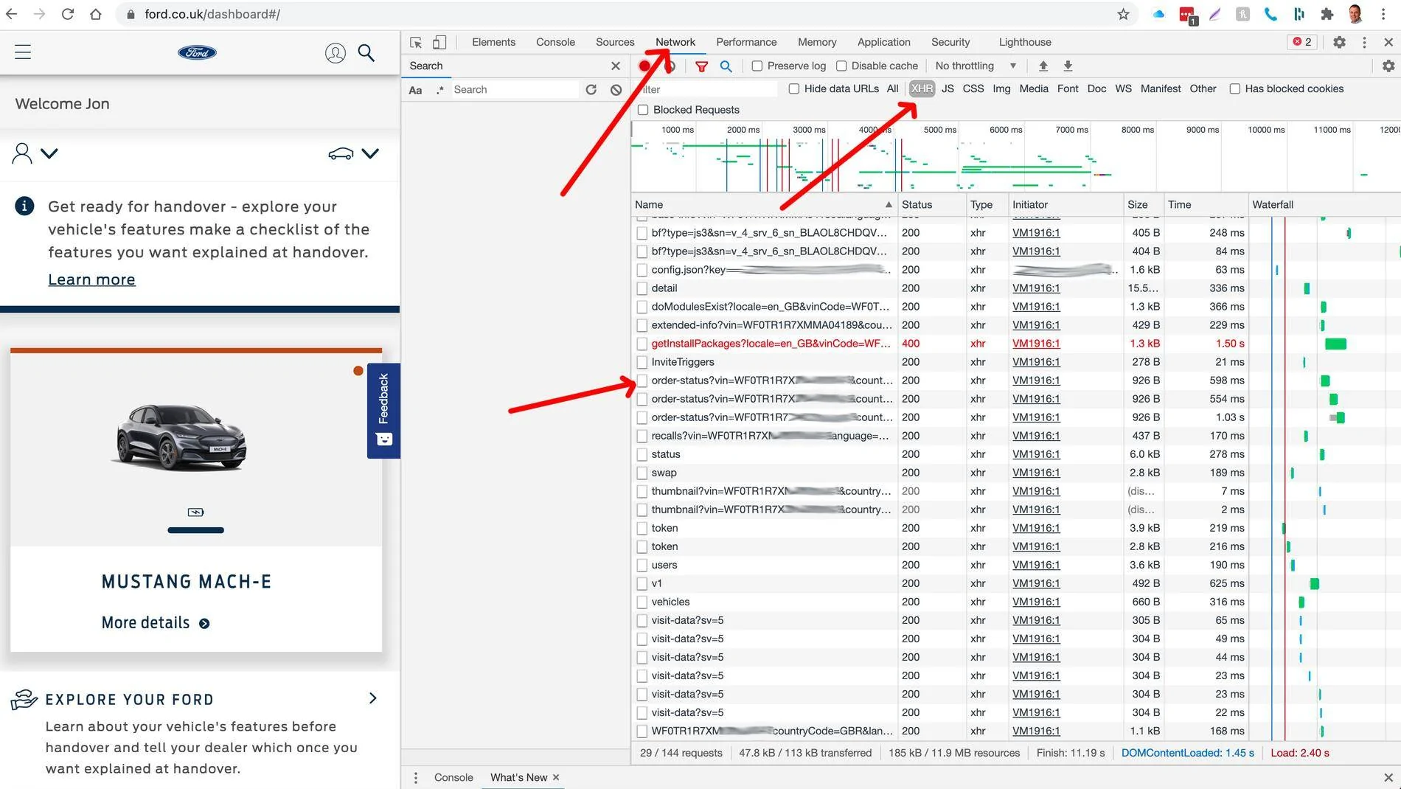Reload the page with the browser refresh icon

[x=67, y=14]
